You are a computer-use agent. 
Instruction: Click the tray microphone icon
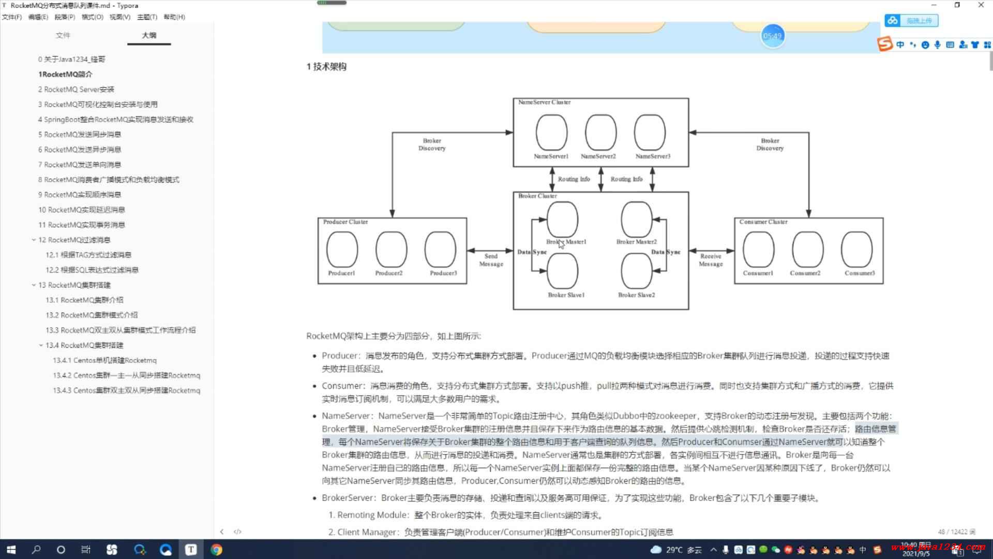726,550
